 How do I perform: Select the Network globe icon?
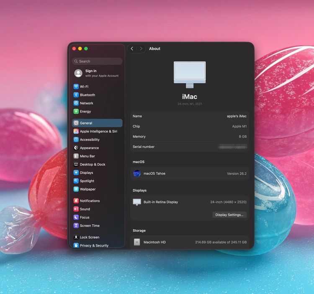(76, 103)
